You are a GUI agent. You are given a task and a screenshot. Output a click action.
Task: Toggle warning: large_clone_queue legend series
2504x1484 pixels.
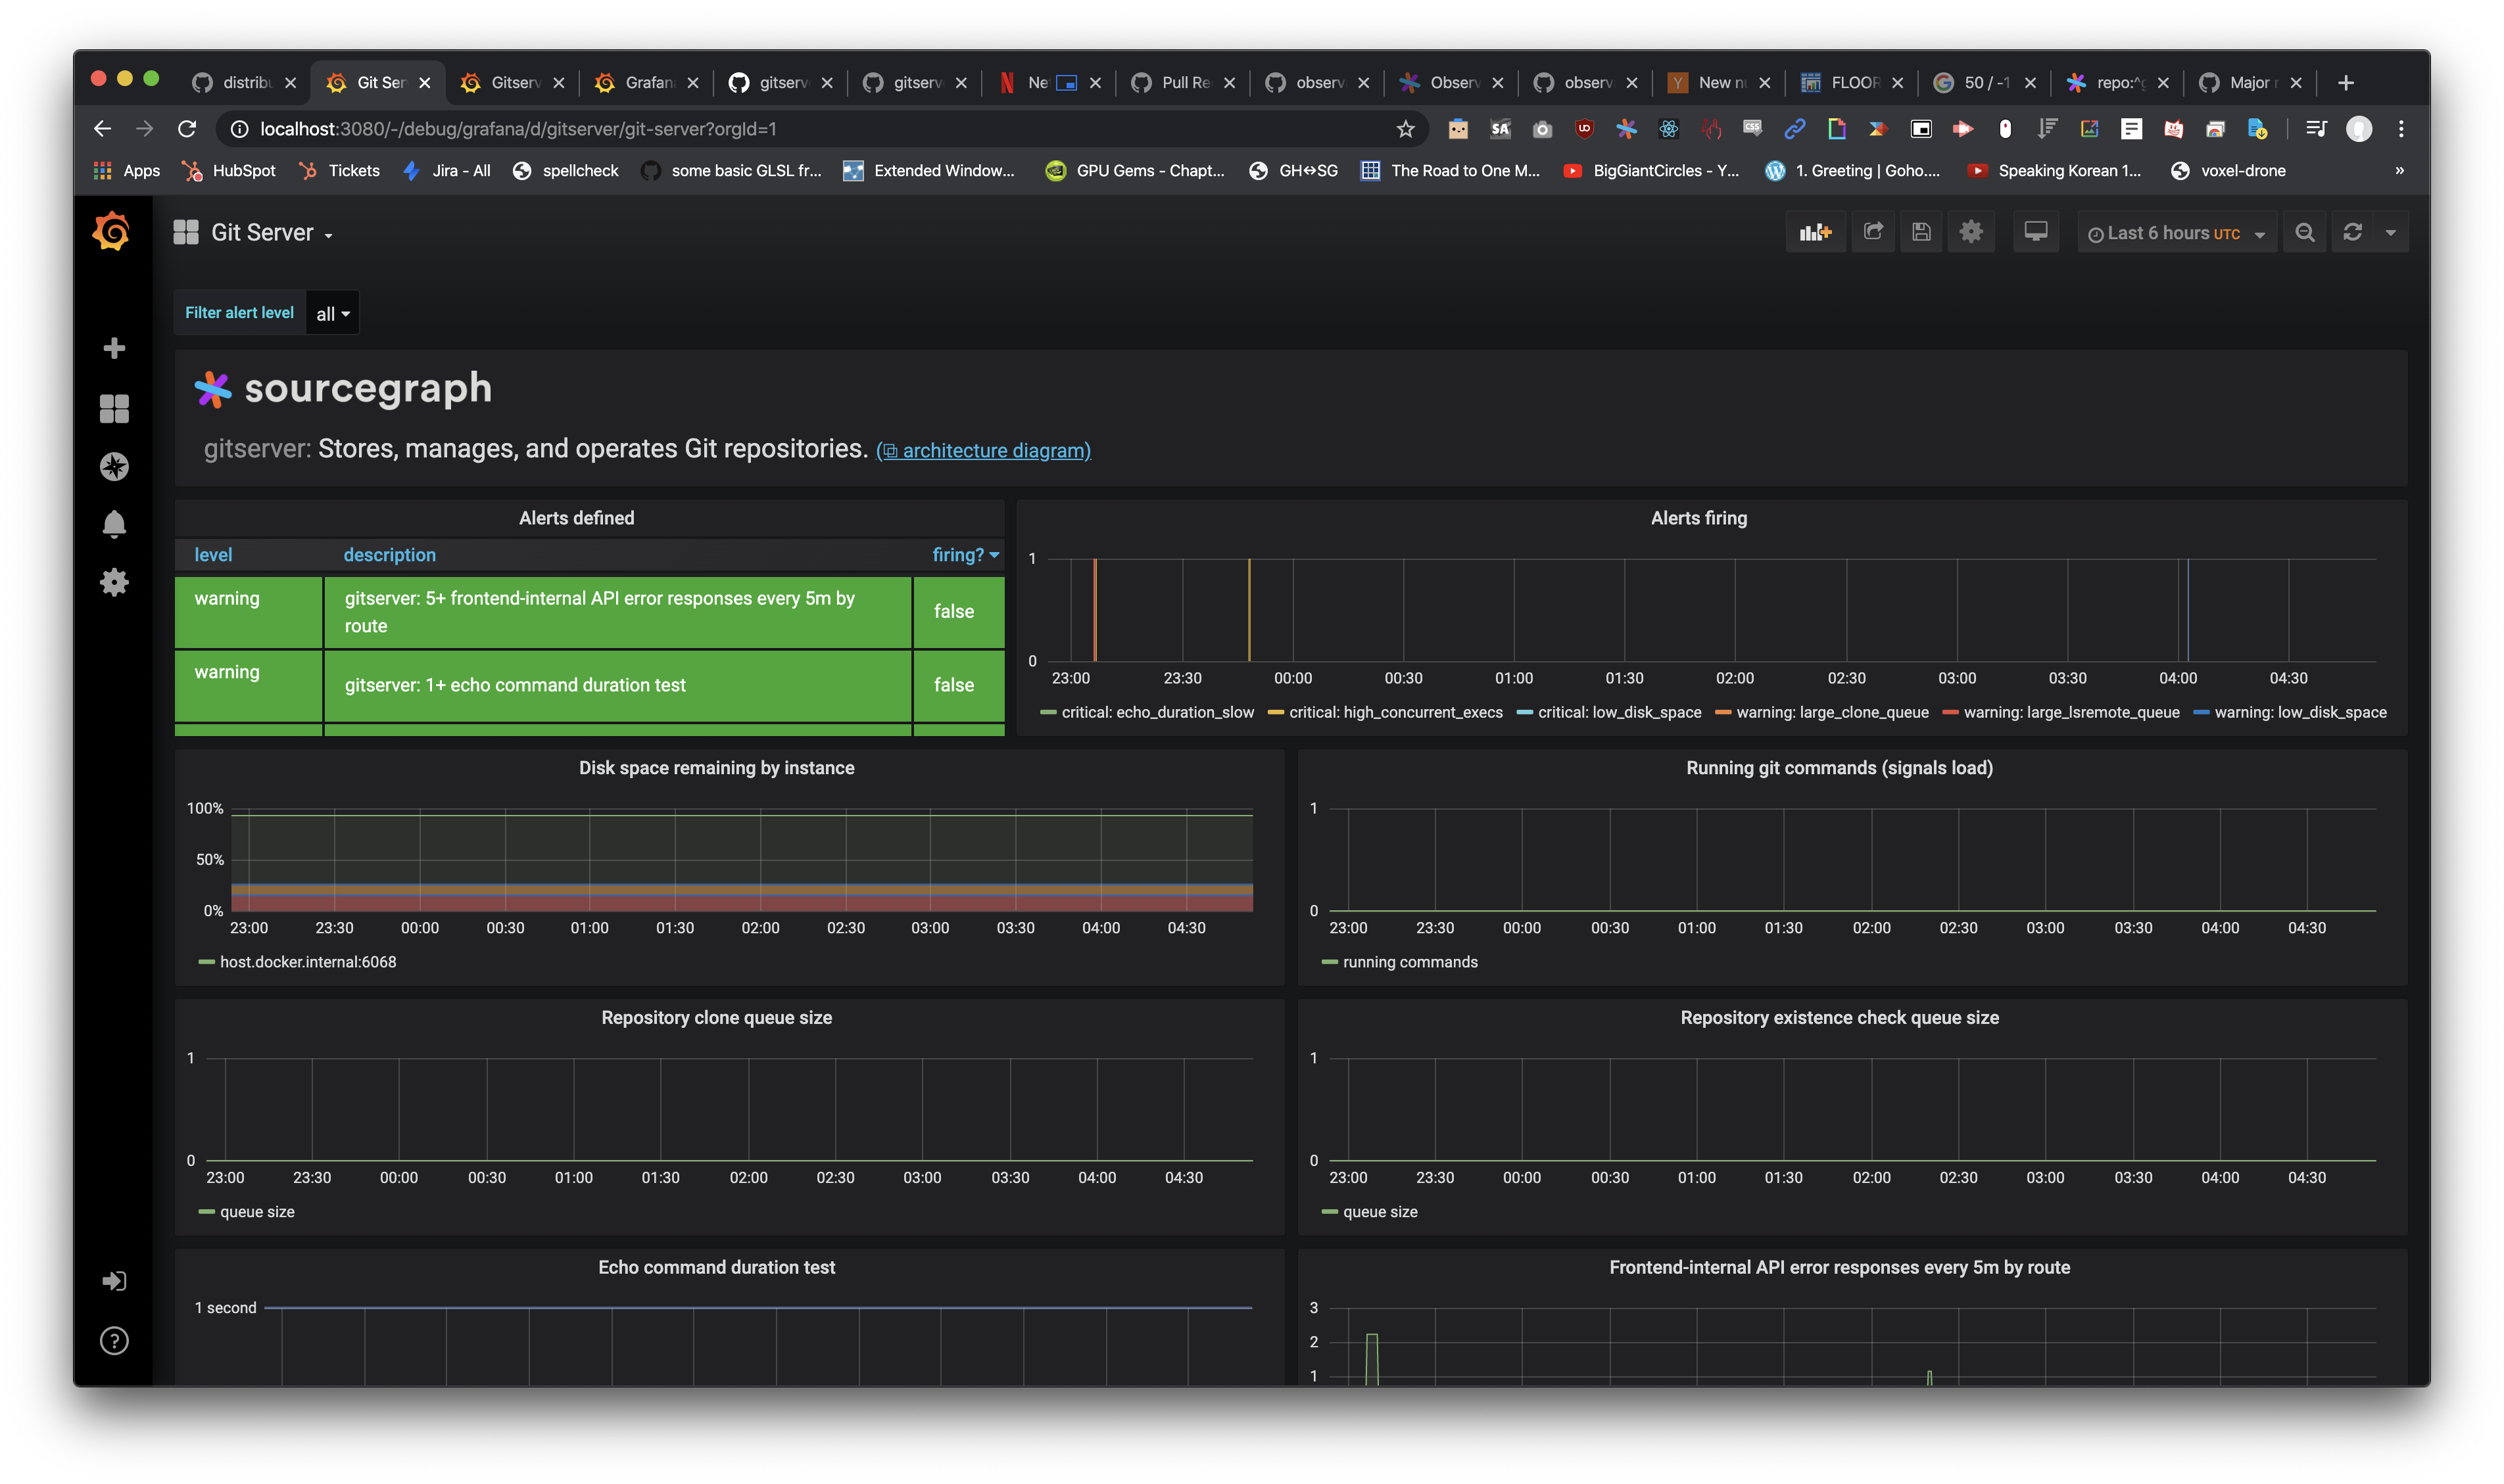click(1832, 712)
